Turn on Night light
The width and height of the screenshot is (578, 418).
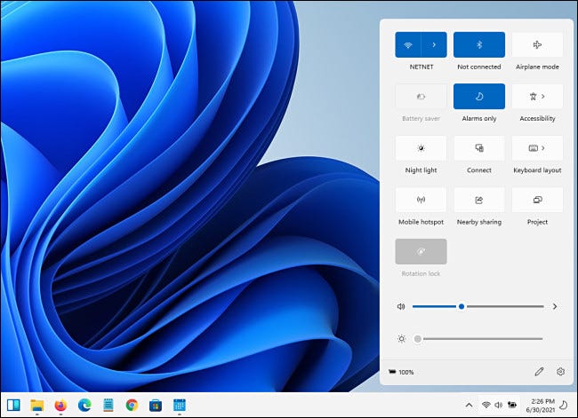pos(421,148)
